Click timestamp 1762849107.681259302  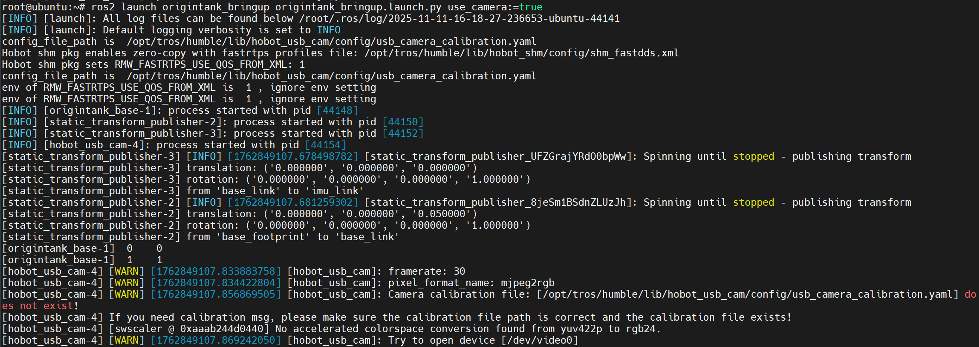click(293, 202)
